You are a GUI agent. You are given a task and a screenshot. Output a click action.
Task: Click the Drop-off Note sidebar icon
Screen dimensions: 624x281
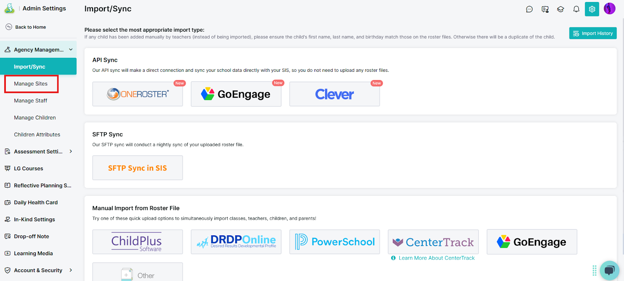pyautogui.click(x=7, y=237)
